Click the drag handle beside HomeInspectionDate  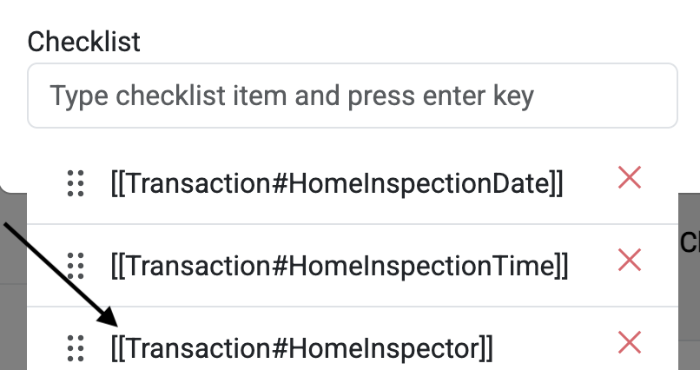tap(76, 183)
